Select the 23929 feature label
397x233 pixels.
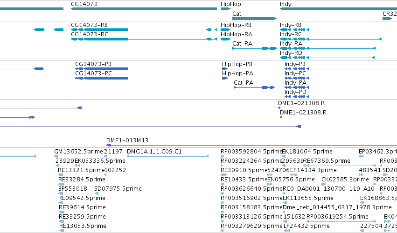[x=65, y=161]
